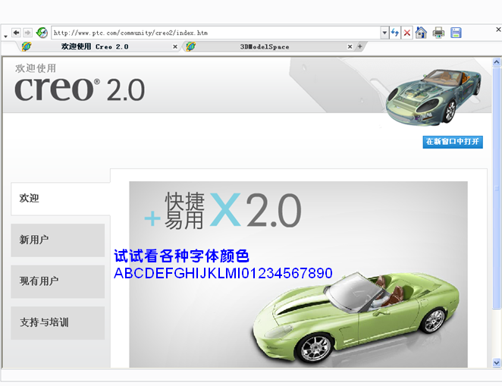Open 支持与培训 in the sidebar
The height and width of the screenshot is (386, 502).
58,322
